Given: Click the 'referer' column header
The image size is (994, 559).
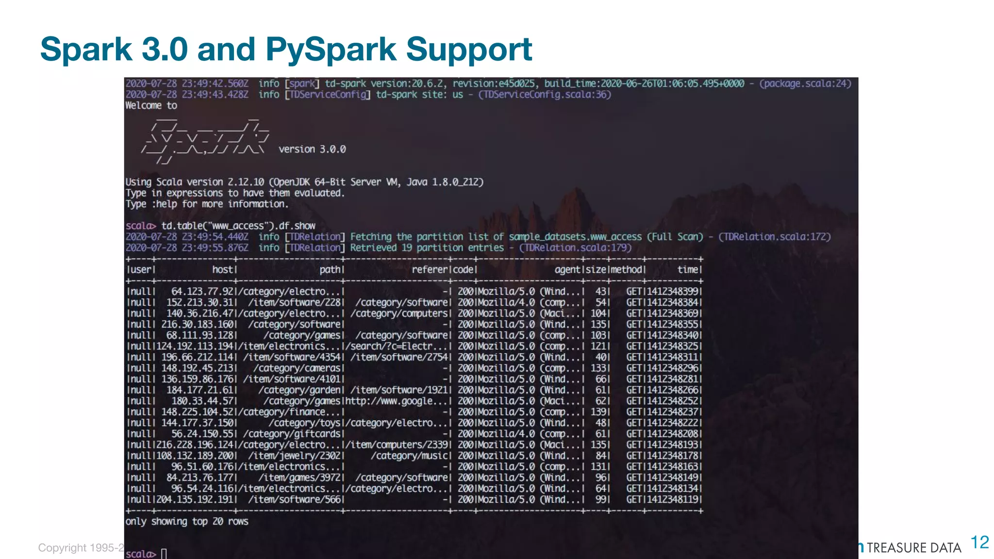Looking at the screenshot, I should tap(430, 269).
